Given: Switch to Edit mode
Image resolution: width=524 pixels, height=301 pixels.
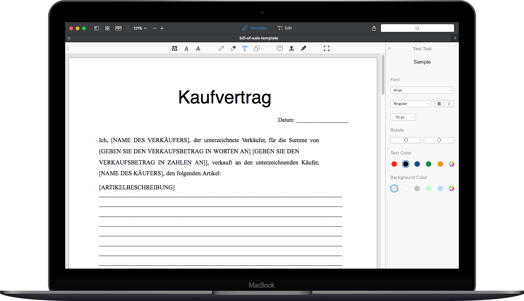Looking at the screenshot, I should [285, 28].
